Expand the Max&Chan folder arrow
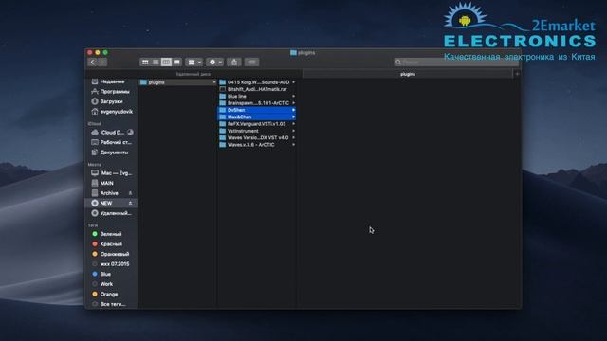This screenshot has width=607, height=341. point(293,117)
